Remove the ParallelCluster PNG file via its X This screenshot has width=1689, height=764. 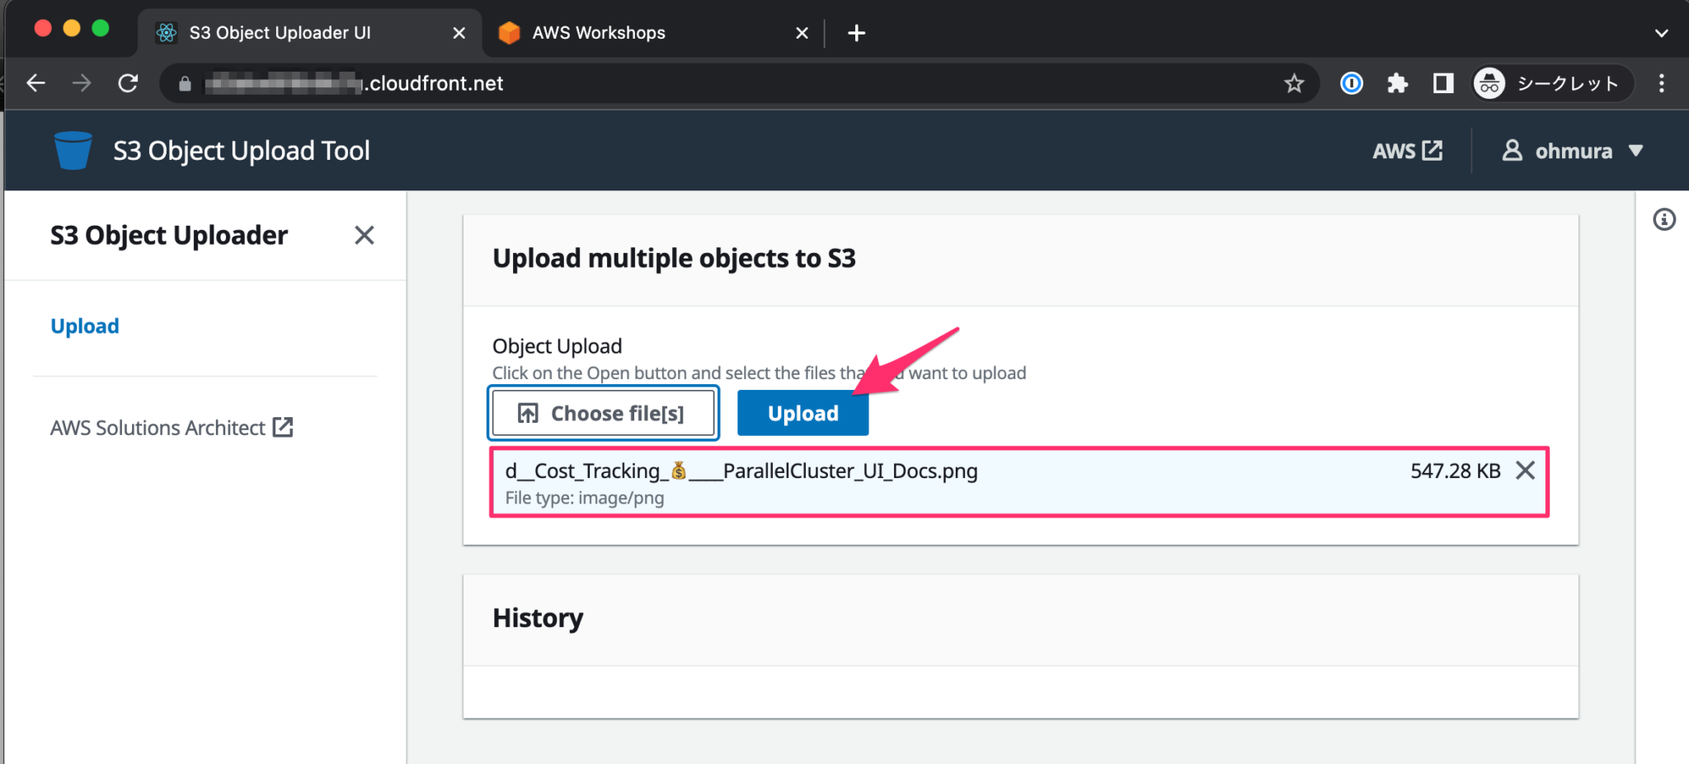pos(1526,471)
